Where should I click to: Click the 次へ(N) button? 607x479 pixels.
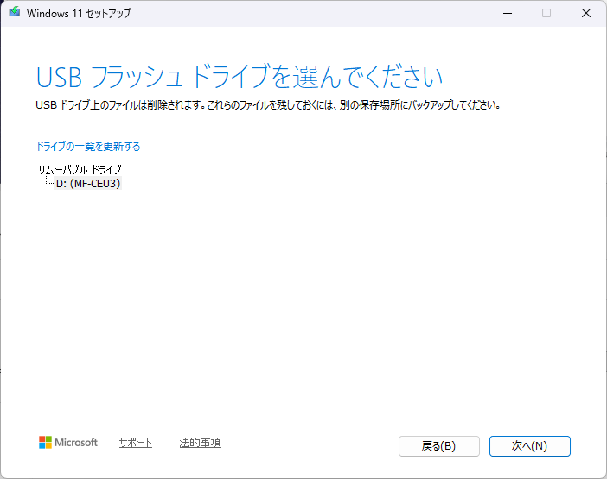(x=529, y=446)
